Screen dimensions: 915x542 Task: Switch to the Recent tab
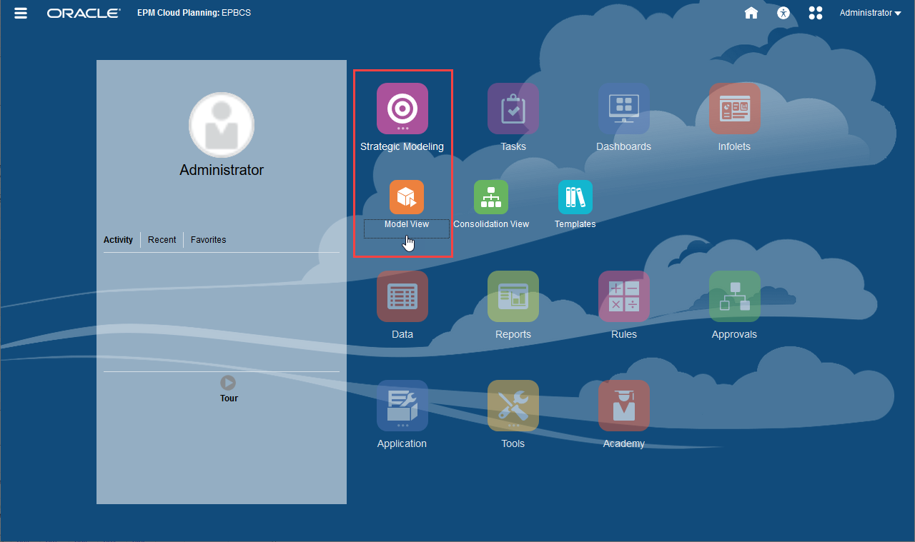[x=162, y=239]
